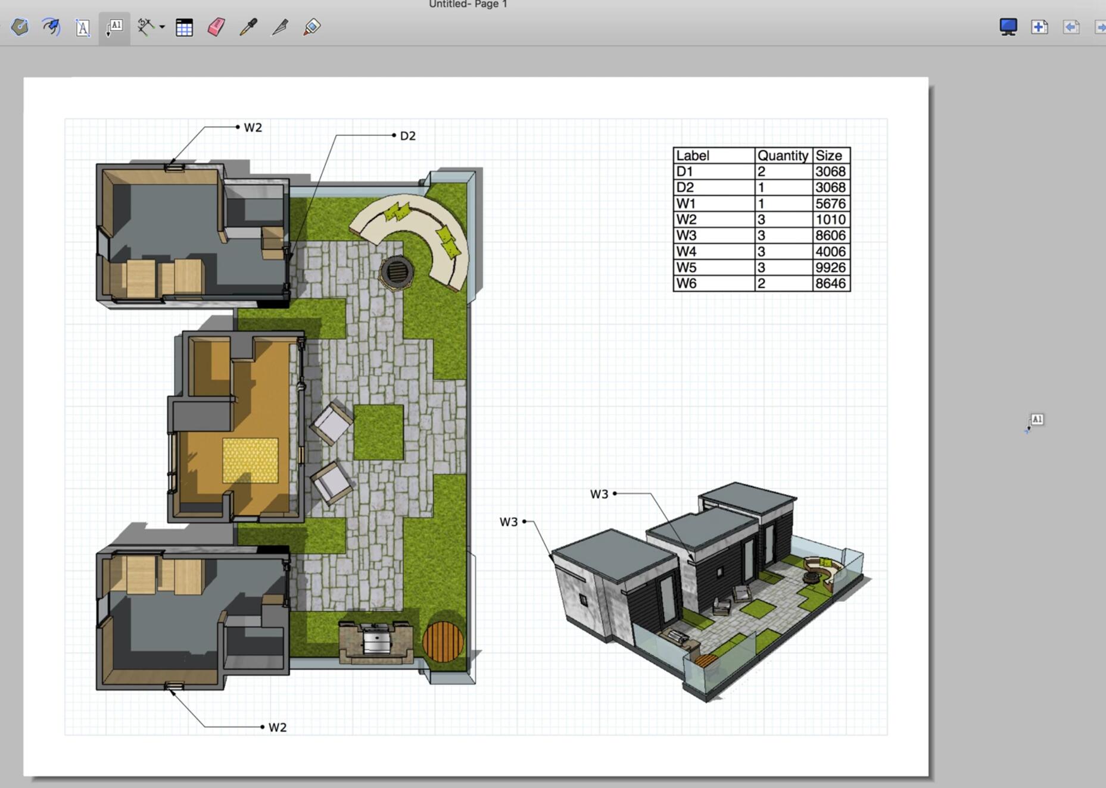Viewport: 1106px width, 788px height.
Task: Add a new page
Action: (1039, 27)
